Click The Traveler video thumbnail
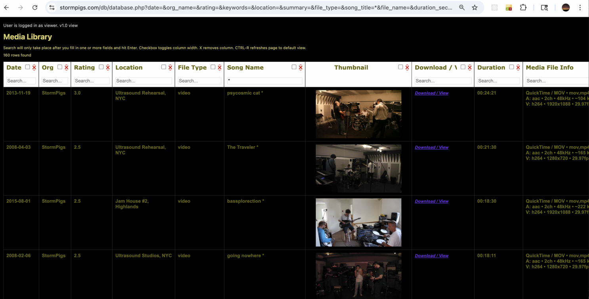This screenshot has width=589, height=299. click(x=358, y=168)
